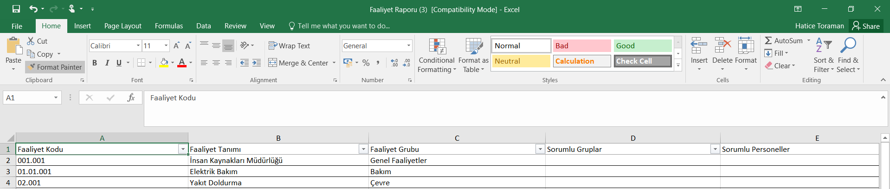Click the Share button

click(866, 26)
